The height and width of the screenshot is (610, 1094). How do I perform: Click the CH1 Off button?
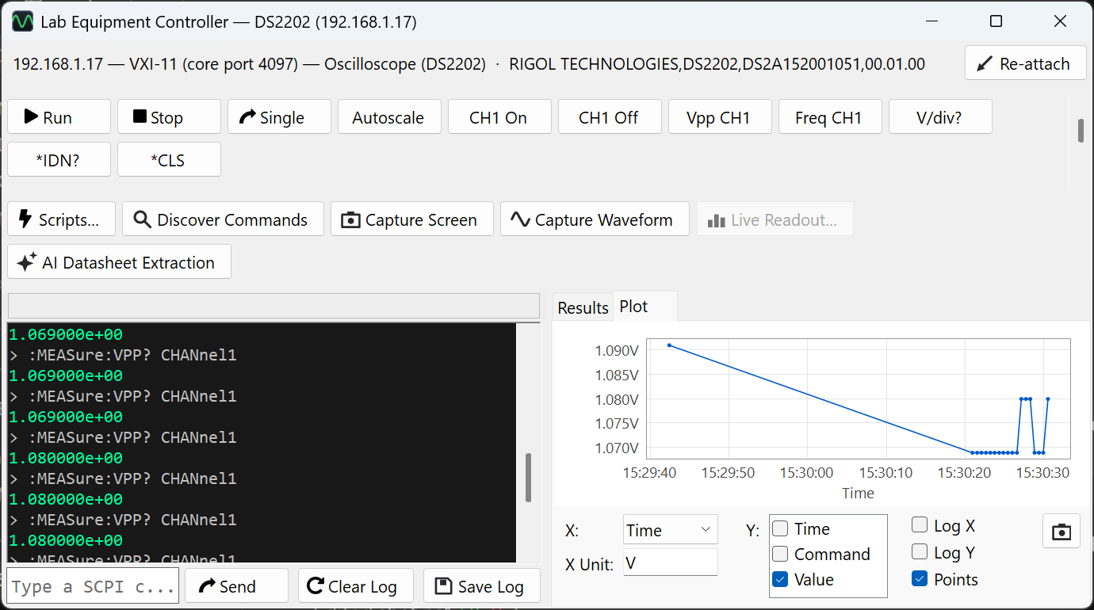(609, 117)
